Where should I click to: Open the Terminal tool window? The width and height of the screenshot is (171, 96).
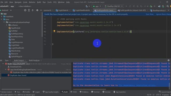pos(95,92)
